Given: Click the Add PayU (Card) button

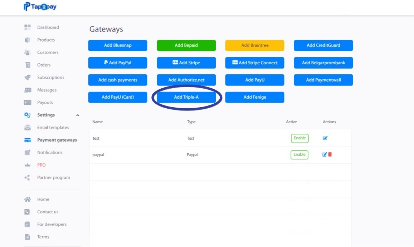Looking at the screenshot, I should (x=118, y=97).
